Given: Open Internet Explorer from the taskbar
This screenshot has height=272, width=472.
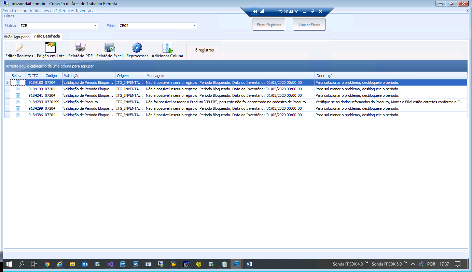Looking at the screenshot, I should 60,264.
